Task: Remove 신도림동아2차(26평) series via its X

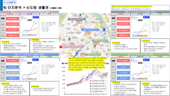Action: click(105, 83)
